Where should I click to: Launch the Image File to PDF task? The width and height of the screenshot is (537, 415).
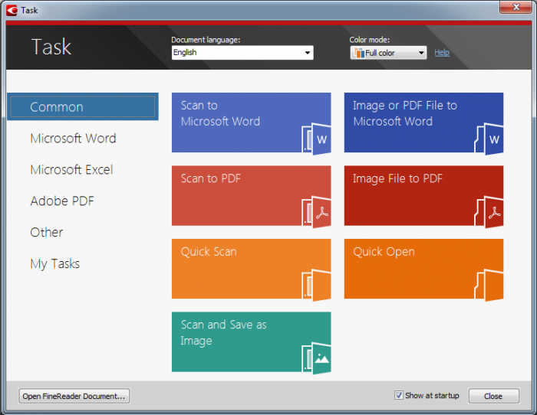(423, 195)
